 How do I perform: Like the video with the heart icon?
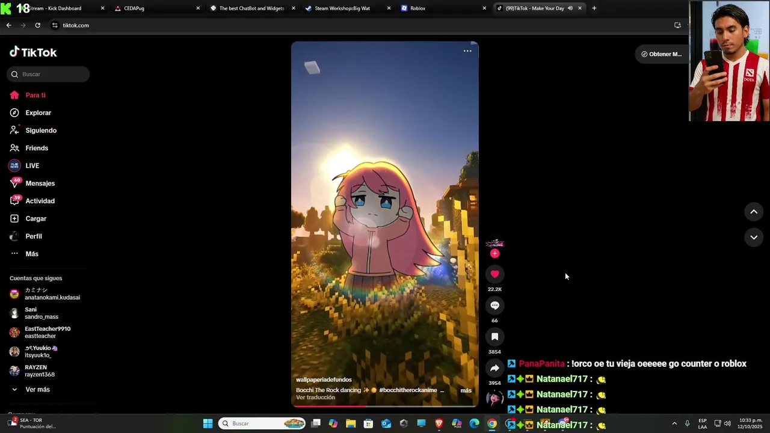coord(494,274)
